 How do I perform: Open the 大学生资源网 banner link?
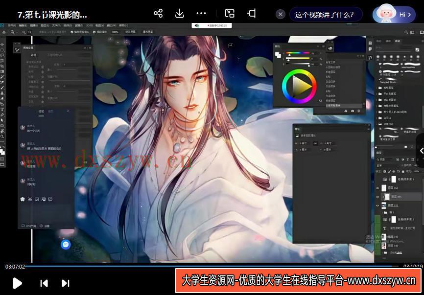299,280
